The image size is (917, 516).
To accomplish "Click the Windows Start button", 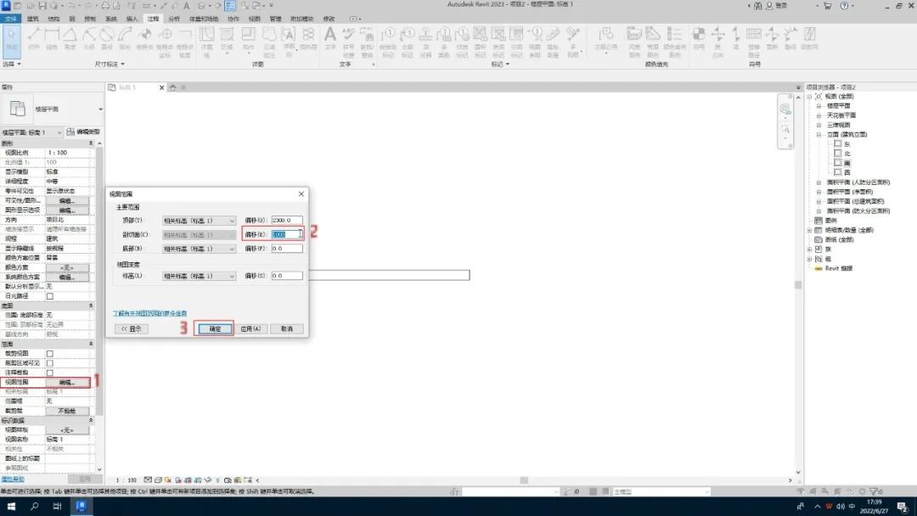I will point(11,507).
